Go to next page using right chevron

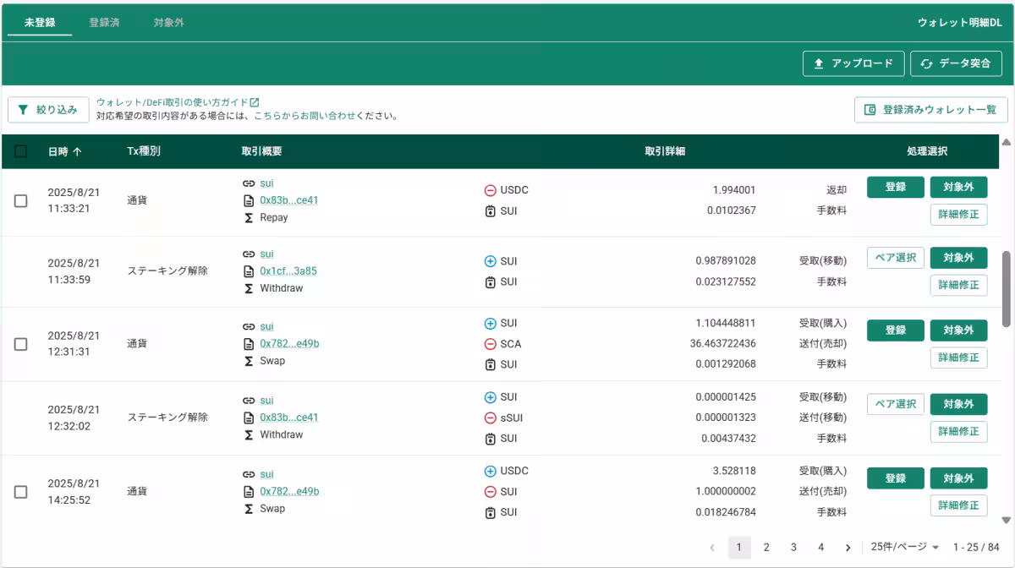click(x=848, y=548)
